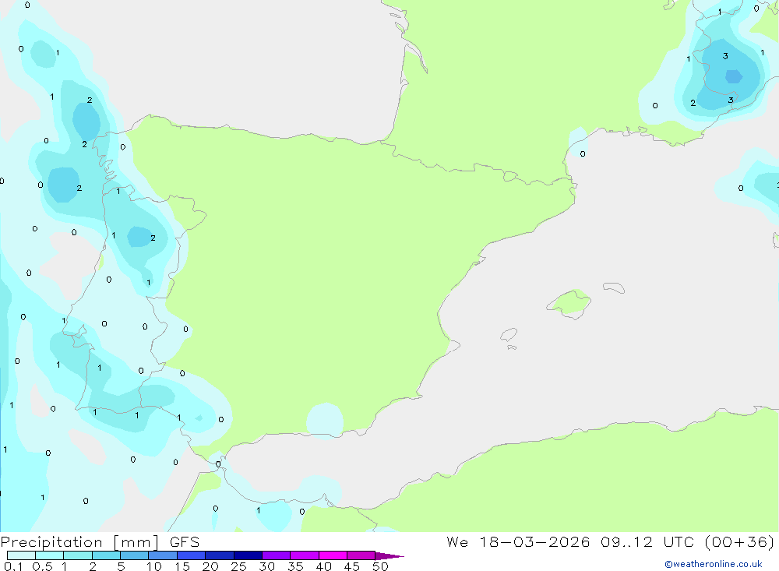Click the '(00+36)' forecast offset text
This screenshot has width=779, height=571.
(x=739, y=541)
